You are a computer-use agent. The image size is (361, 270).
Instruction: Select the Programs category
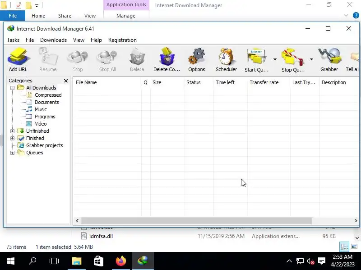[x=45, y=117]
